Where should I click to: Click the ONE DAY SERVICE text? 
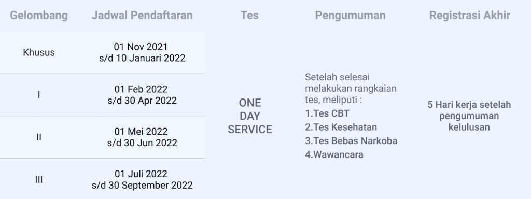coord(249,116)
